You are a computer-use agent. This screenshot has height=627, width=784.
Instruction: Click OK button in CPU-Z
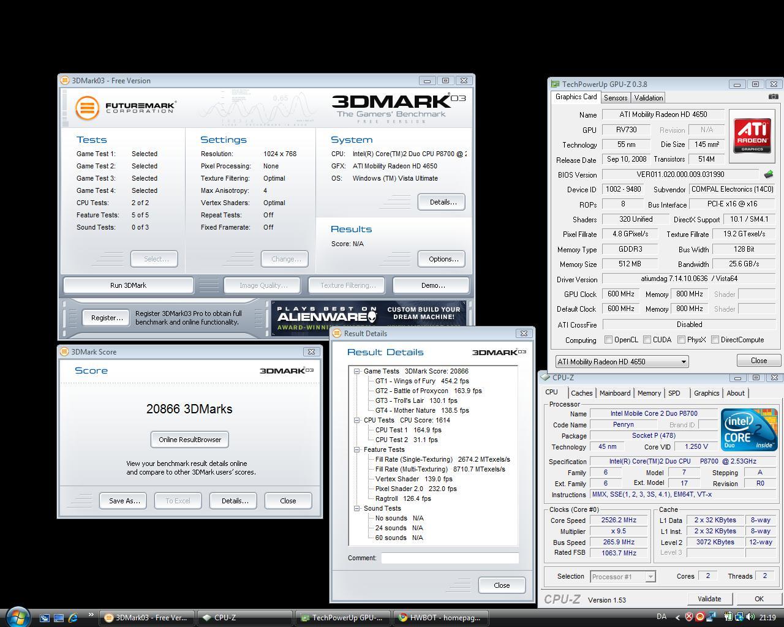[x=759, y=599]
